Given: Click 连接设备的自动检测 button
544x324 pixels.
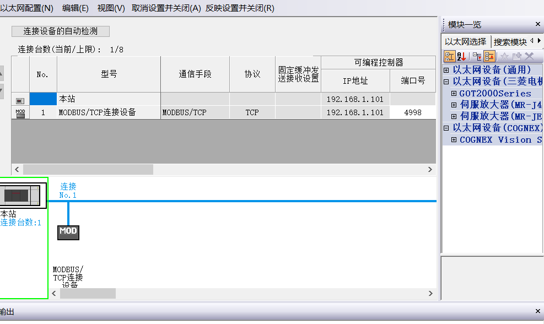Looking at the screenshot, I should pos(61,31).
